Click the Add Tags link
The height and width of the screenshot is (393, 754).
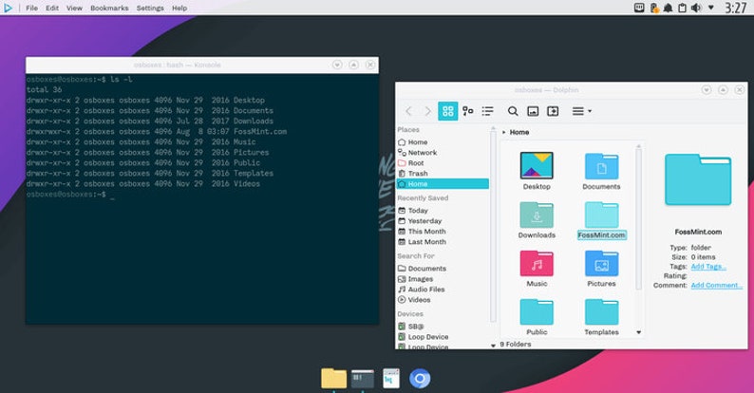tap(708, 267)
